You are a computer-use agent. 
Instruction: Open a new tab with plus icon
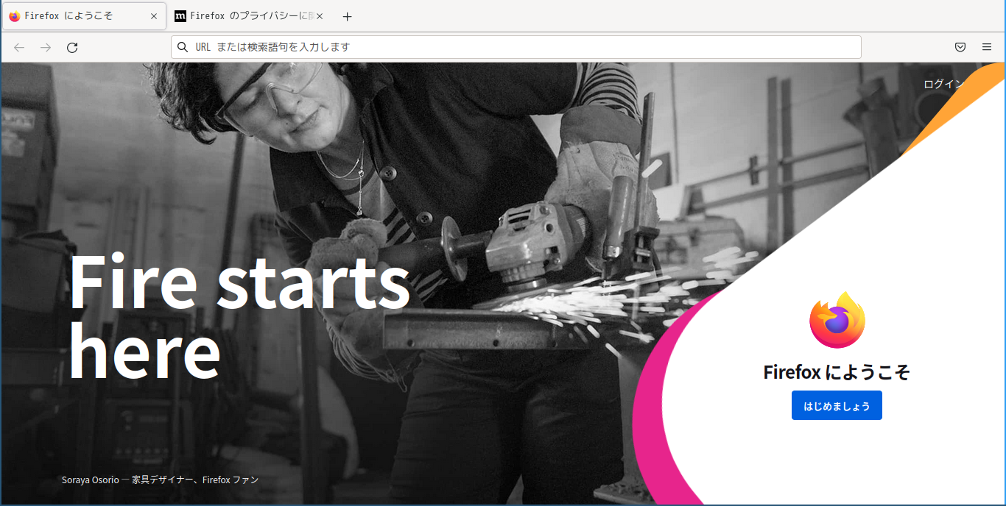pos(348,16)
